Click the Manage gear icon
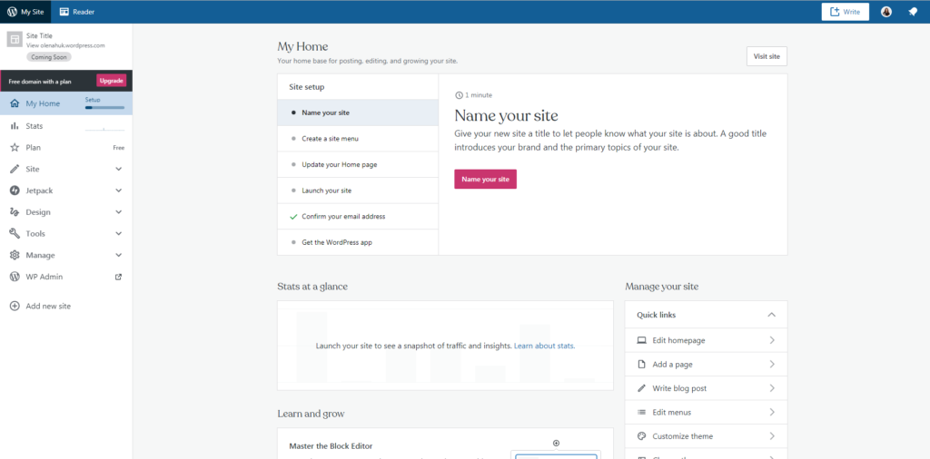The width and height of the screenshot is (930, 459). tap(15, 255)
